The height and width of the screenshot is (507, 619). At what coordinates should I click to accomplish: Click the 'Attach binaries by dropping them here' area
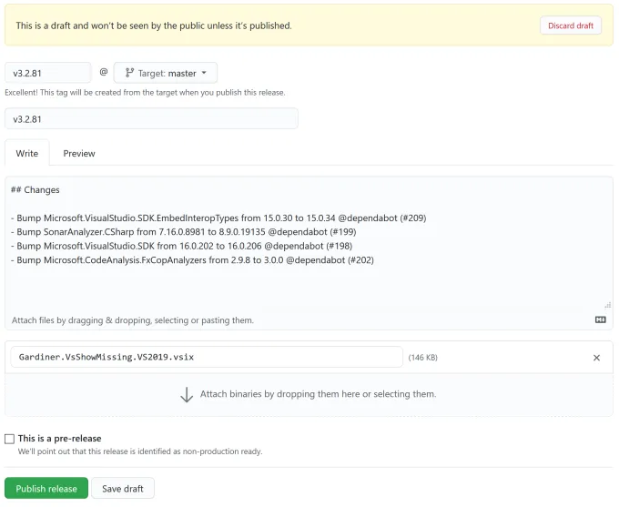pyautogui.click(x=318, y=394)
